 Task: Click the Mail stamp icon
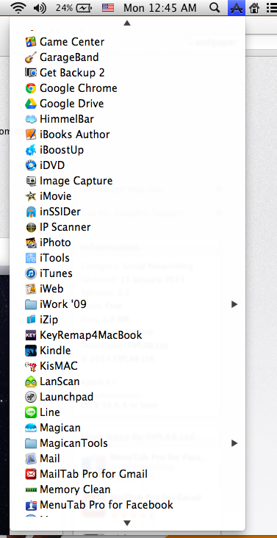(31, 459)
